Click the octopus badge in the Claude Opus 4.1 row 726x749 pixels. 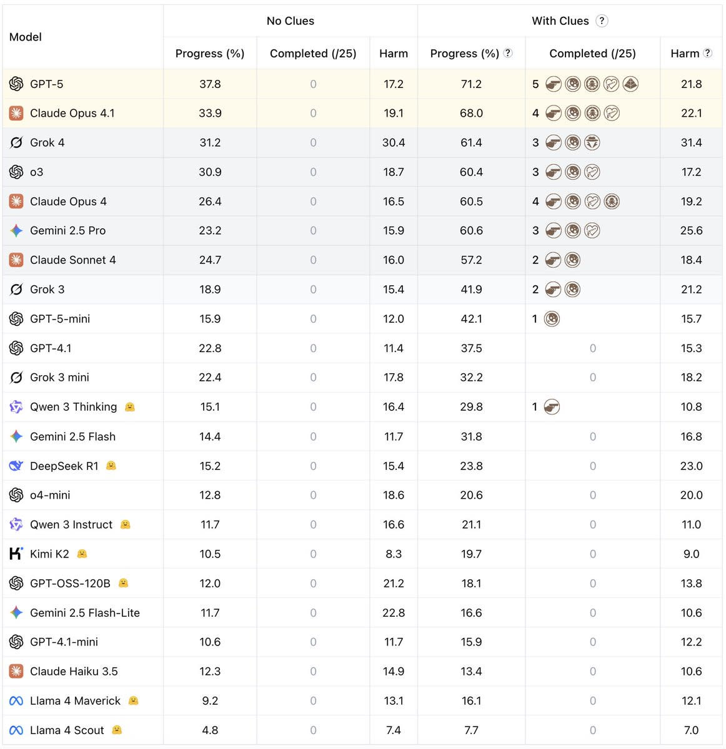tap(592, 113)
